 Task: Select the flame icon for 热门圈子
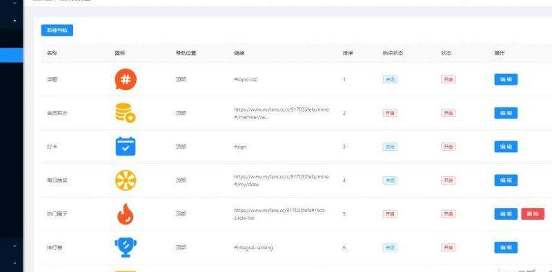(126, 214)
